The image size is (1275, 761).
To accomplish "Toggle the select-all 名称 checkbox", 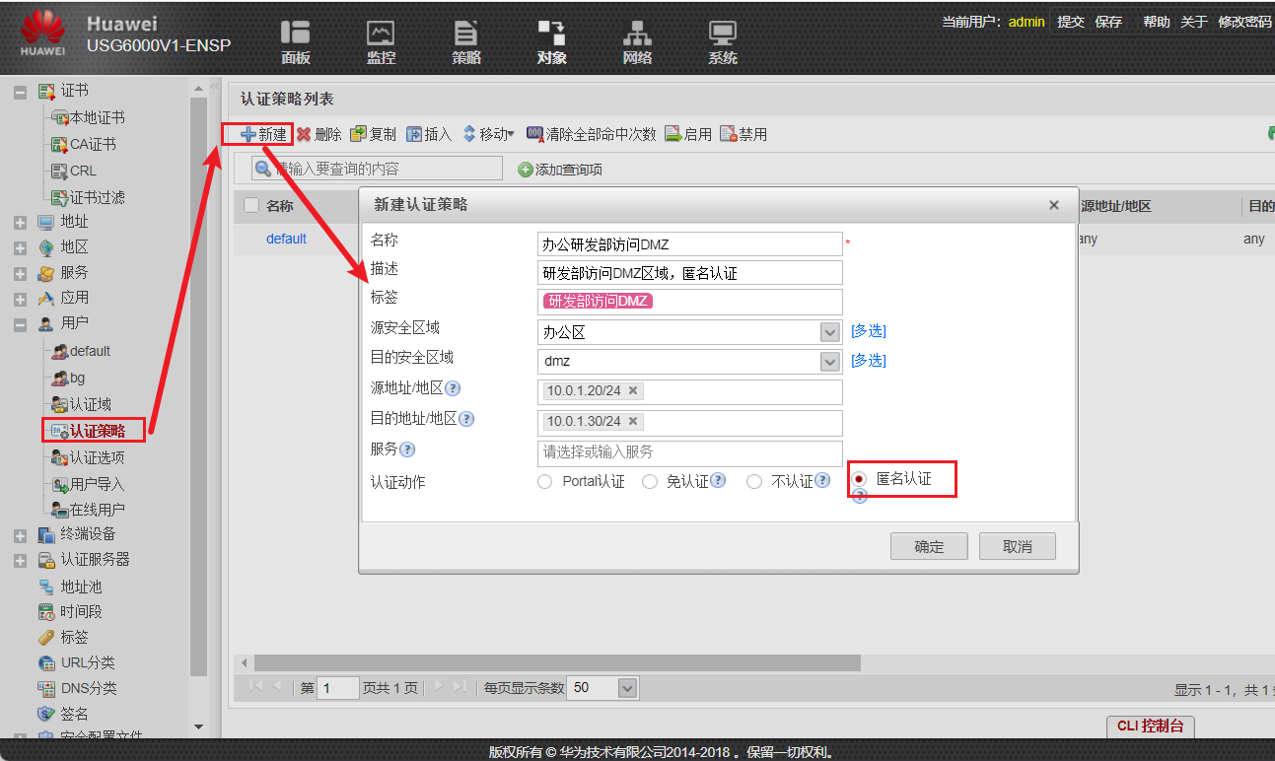I will click(251, 206).
